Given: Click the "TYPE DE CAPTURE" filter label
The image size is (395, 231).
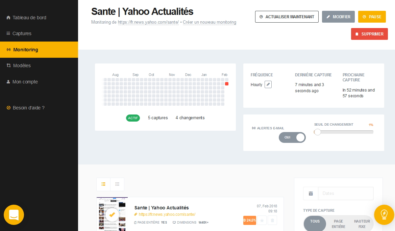Looking at the screenshot, I should pyautogui.click(x=319, y=211).
